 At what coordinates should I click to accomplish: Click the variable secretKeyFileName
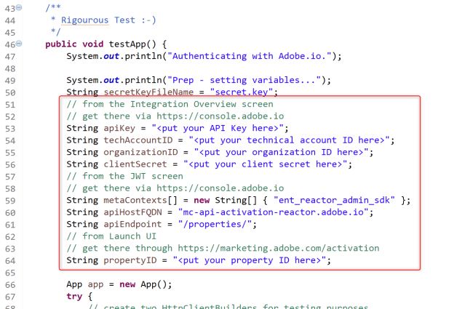(148, 92)
